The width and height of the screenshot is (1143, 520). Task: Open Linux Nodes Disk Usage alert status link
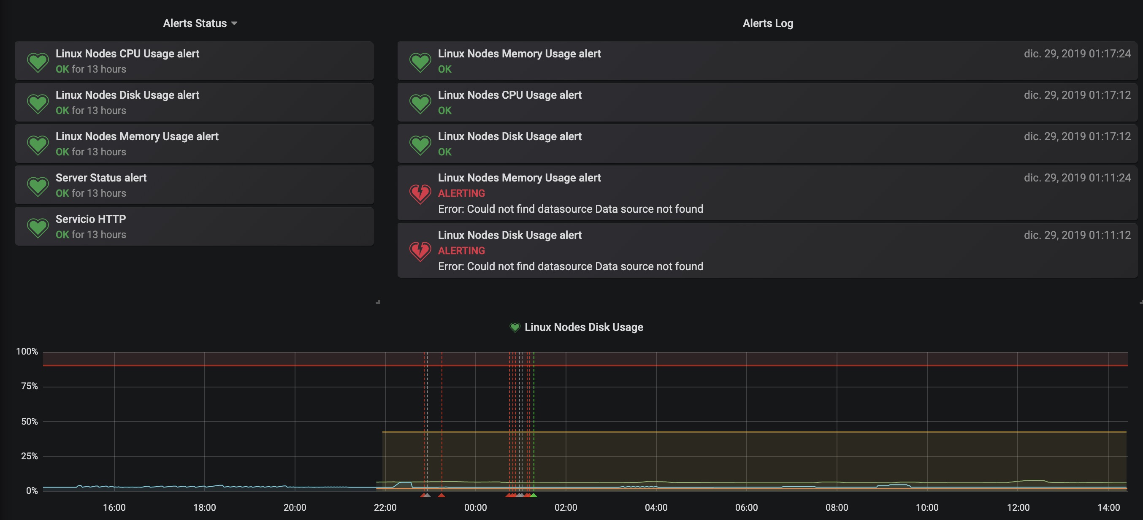pos(127,95)
